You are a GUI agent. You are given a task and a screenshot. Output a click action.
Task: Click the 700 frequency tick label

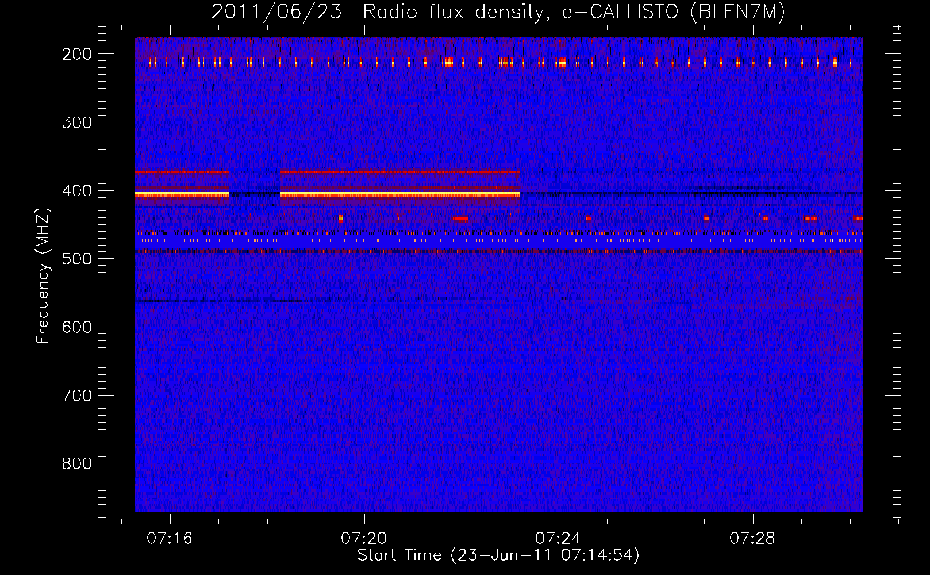click(x=77, y=396)
